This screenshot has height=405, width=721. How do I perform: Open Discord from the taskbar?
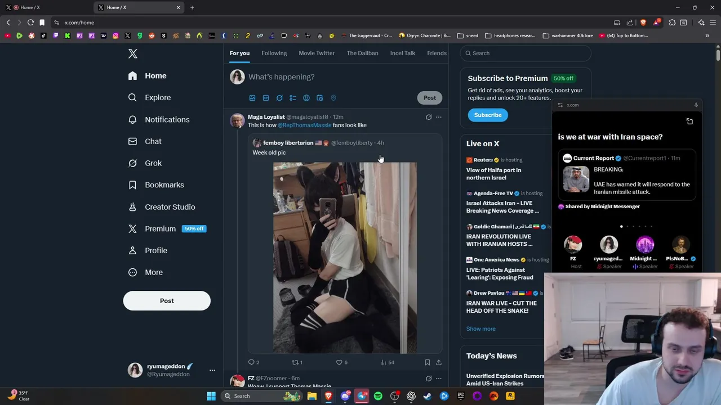coord(345,396)
